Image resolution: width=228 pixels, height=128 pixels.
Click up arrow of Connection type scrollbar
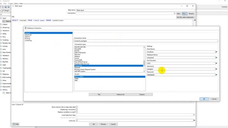pyautogui.click(x=144, y=47)
